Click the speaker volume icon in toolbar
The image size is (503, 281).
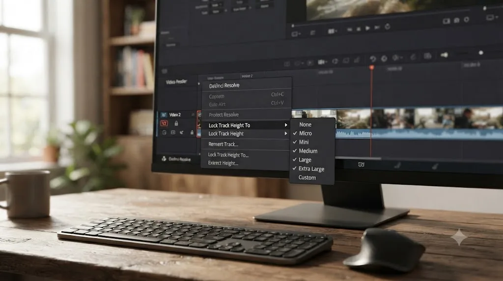pos(444,55)
